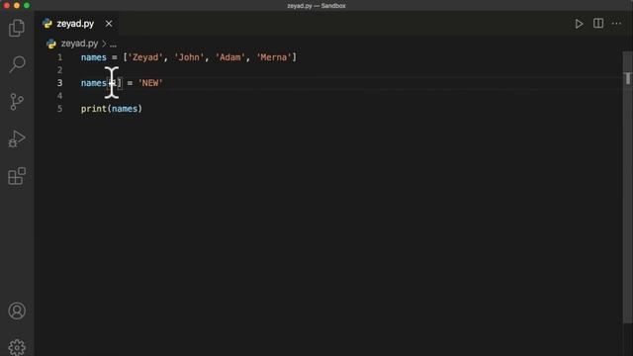Open the Search view
This screenshot has height=356, width=633.
tap(17, 64)
